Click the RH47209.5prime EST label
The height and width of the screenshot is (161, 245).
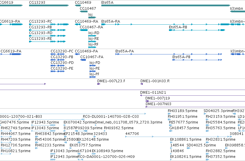(16, 140)
